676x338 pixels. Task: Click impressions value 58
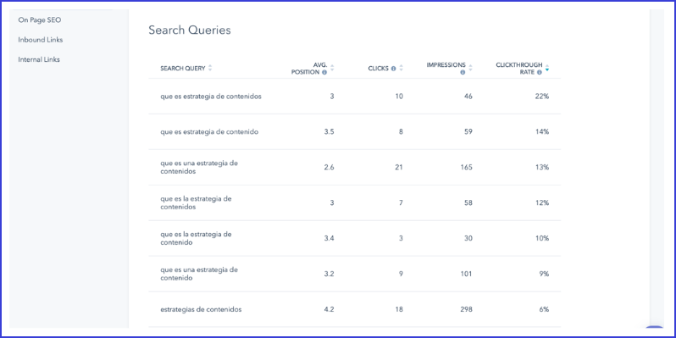pos(468,203)
